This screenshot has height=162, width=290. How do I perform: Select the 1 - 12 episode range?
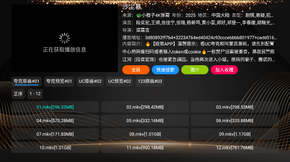tap(35, 94)
